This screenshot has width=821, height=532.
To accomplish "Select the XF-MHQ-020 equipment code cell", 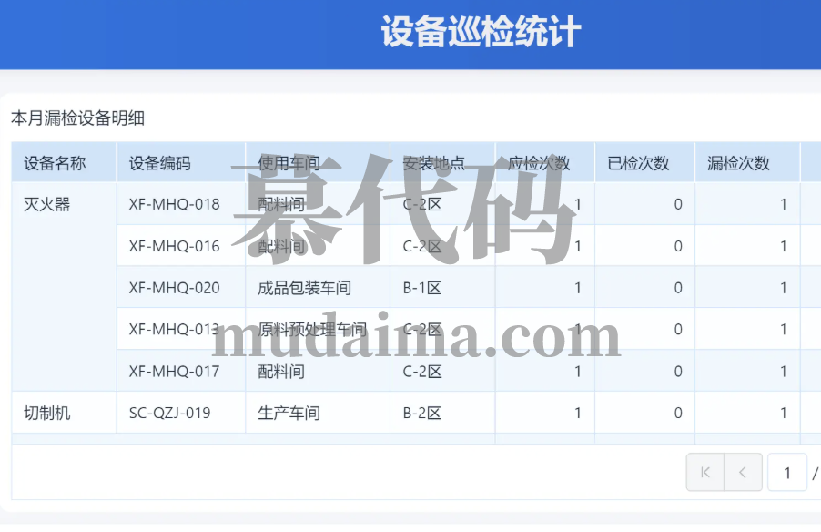I will [x=175, y=288].
